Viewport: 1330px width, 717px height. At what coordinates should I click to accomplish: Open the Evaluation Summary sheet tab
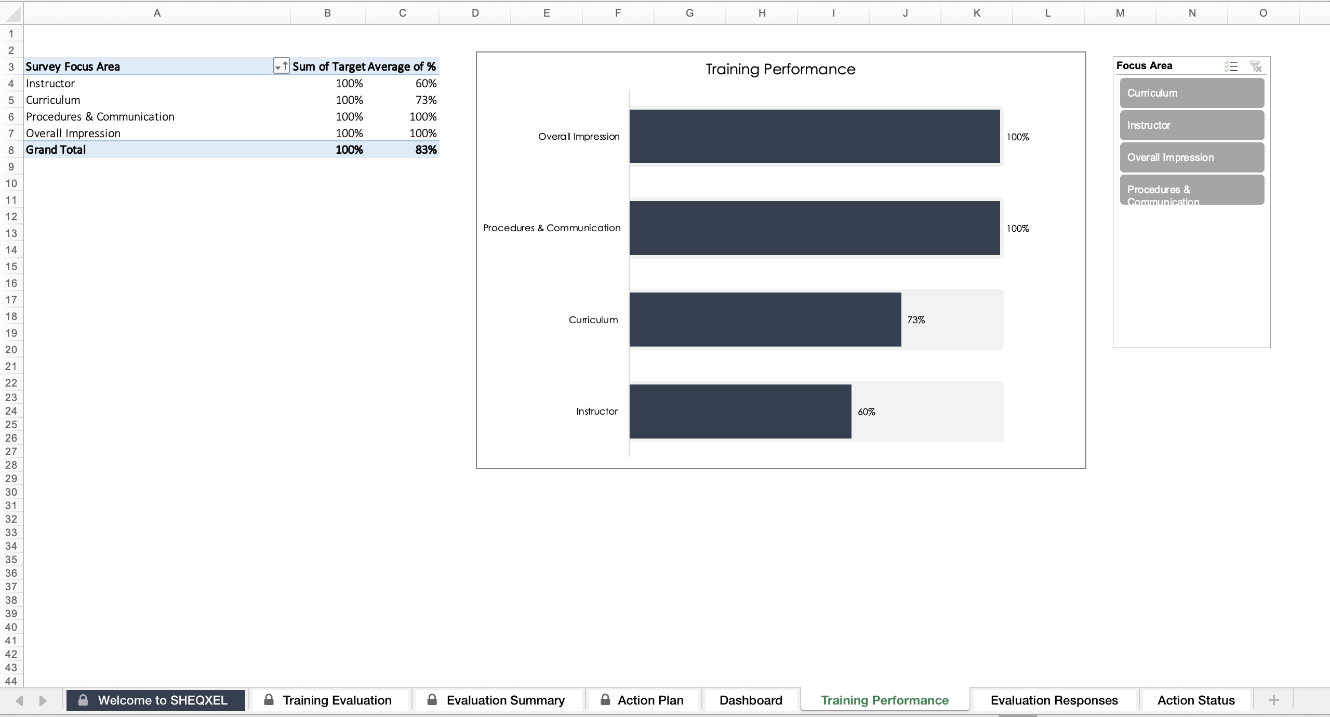click(498, 700)
